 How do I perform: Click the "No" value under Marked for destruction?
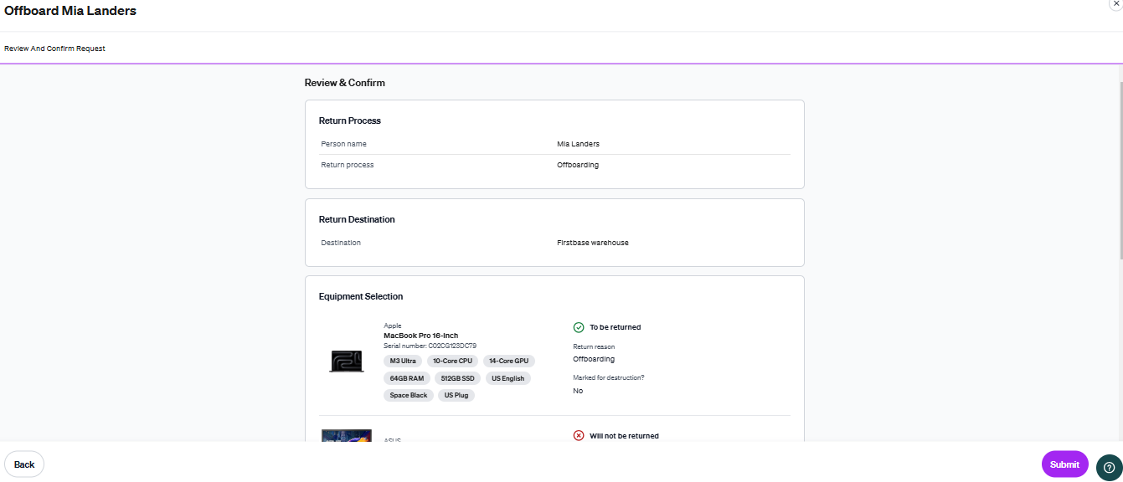coord(578,391)
